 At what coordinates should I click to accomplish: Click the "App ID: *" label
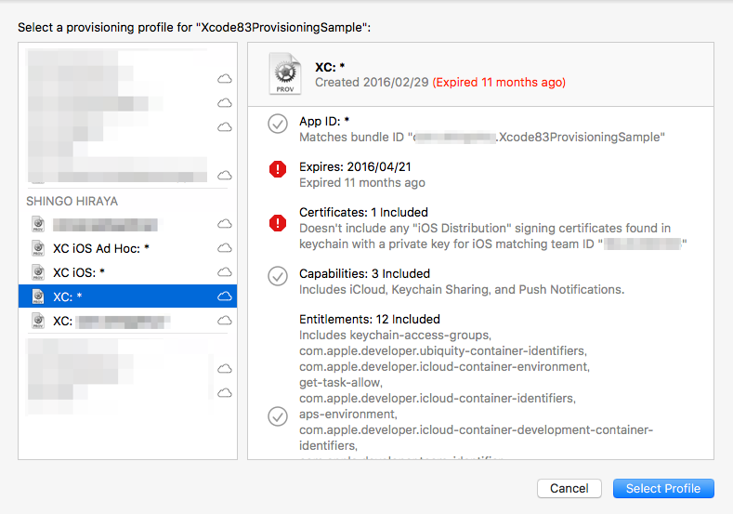[324, 121]
